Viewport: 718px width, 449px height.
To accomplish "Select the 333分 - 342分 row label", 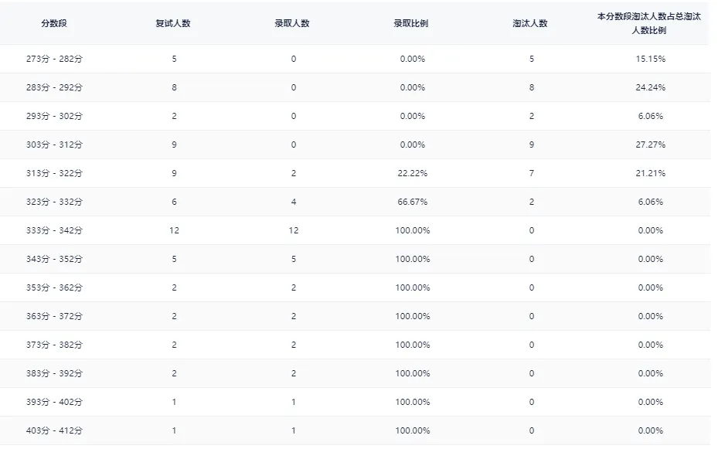I will coord(54,230).
